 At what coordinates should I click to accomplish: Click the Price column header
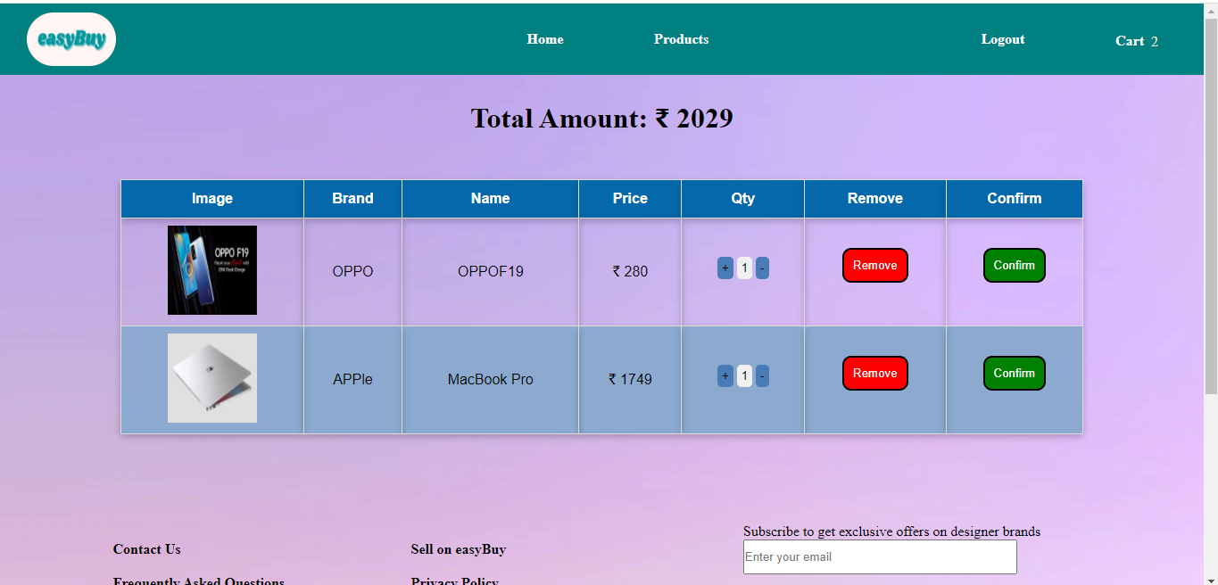pyautogui.click(x=630, y=199)
